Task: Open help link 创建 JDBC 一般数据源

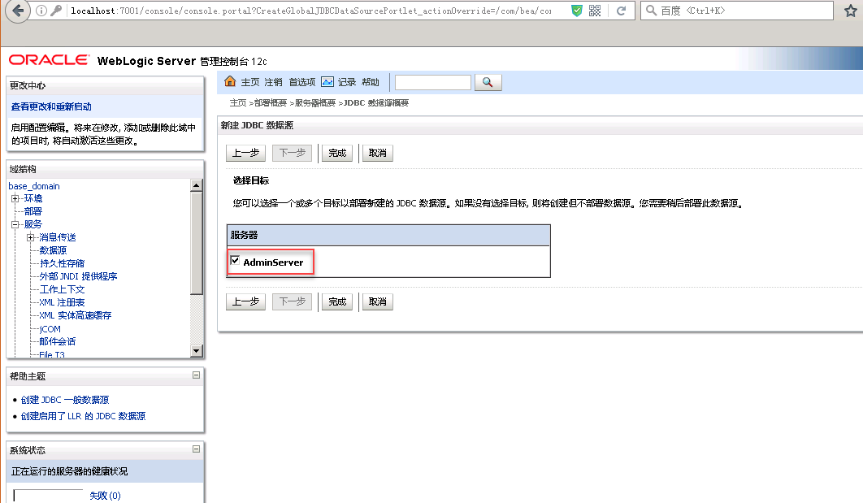Action: [x=65, y=400]
